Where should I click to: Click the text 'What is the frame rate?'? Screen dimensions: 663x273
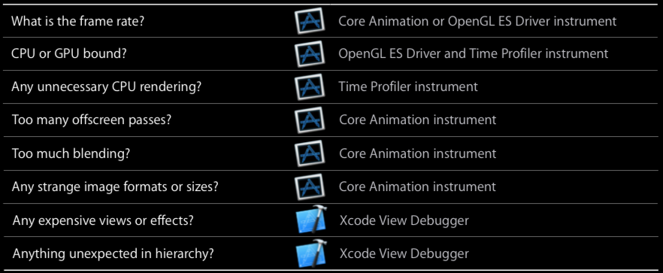[78, 21]
